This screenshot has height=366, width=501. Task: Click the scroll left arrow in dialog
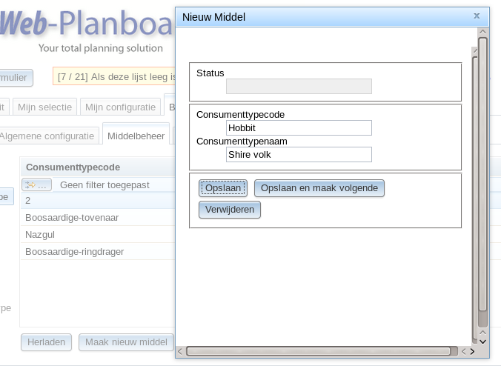180,352
